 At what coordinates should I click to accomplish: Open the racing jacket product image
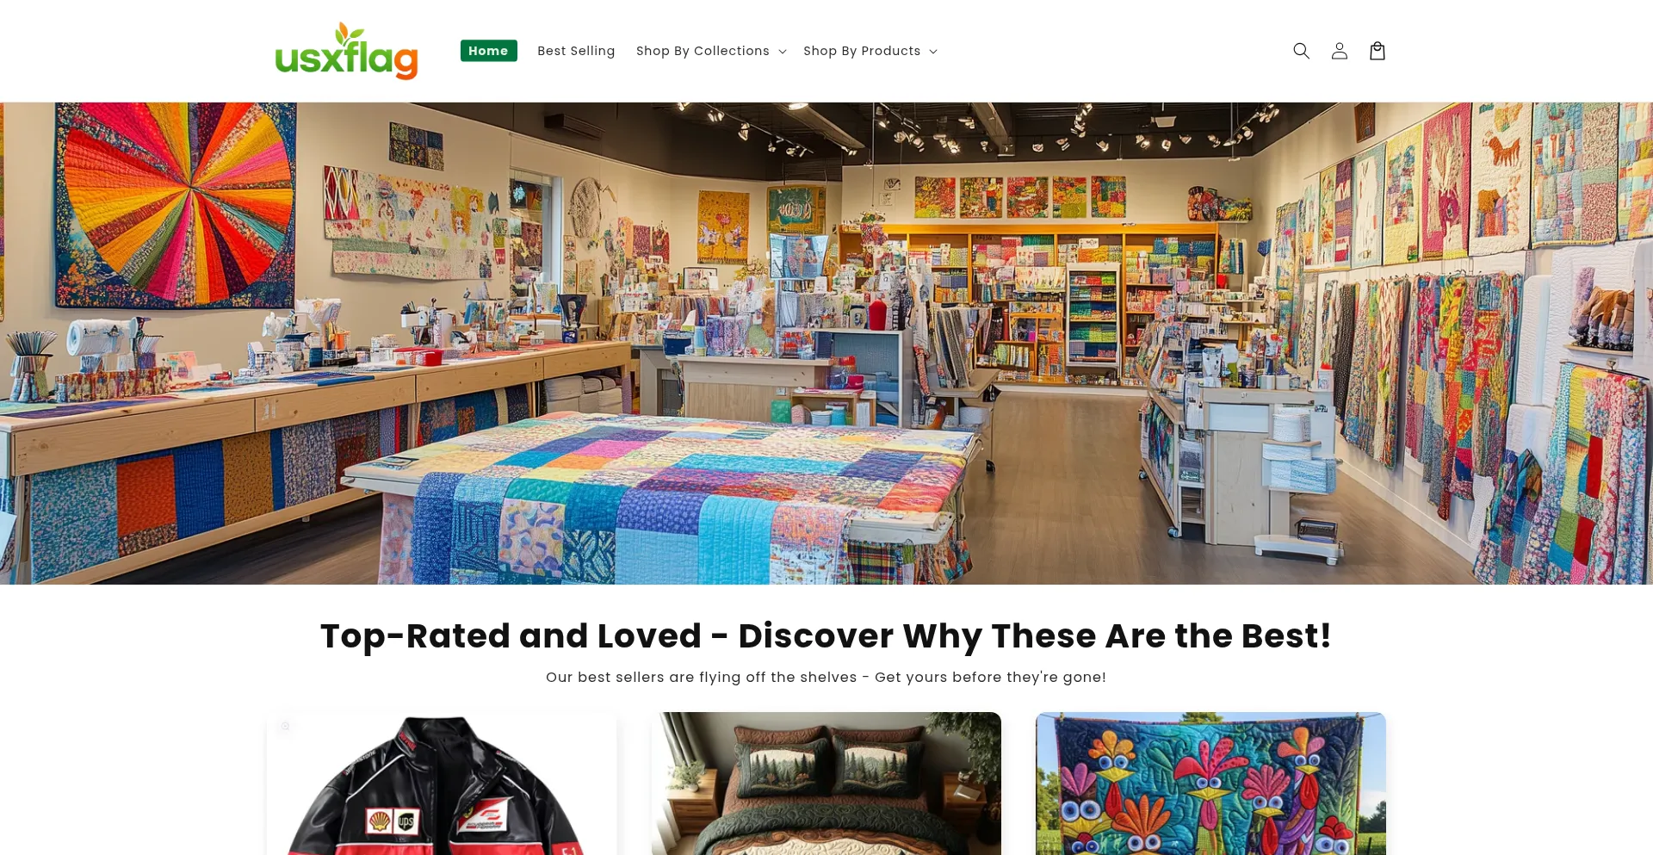(442, 784)
